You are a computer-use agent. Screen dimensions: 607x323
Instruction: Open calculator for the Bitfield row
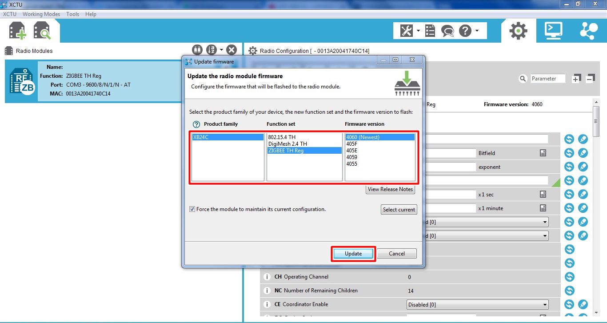[x=543, y=153]
